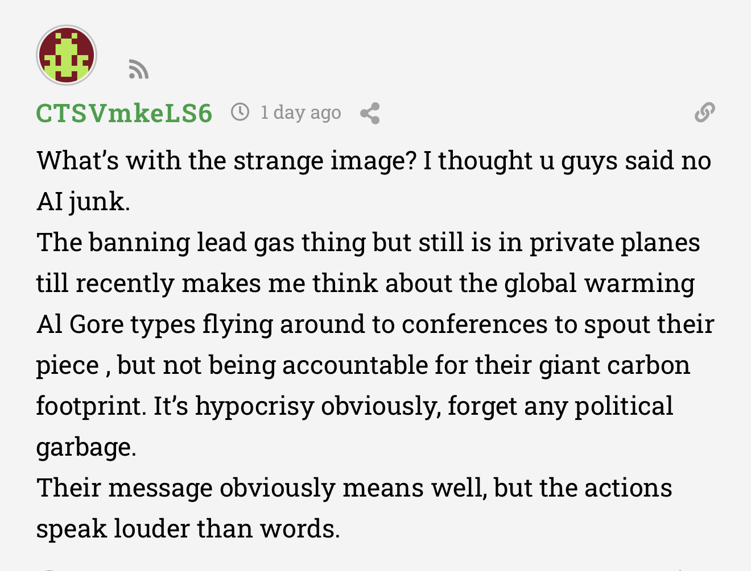Image resolution: width=751 pixels, height=571 pixels.
Task: Click the word "hypocrisy" in the comment
Action: (x=254, y=406)
